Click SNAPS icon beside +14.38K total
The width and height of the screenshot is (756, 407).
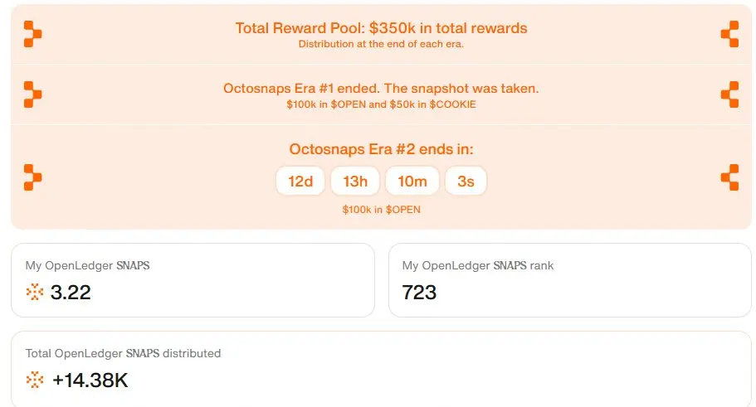point(35,380)
